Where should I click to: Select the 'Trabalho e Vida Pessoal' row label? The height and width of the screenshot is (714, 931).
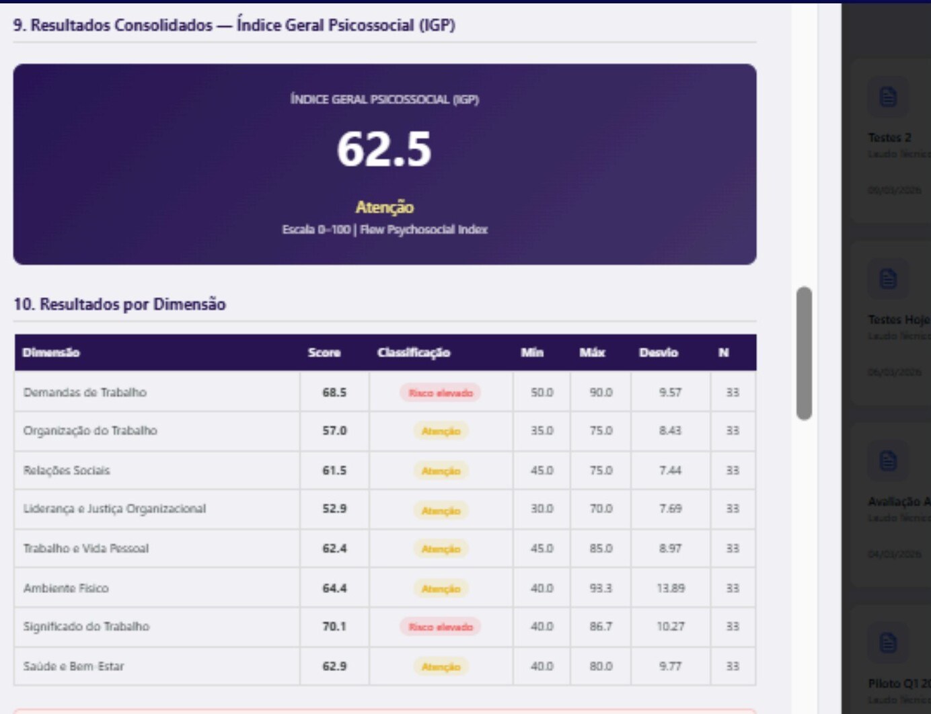point(86,549)
